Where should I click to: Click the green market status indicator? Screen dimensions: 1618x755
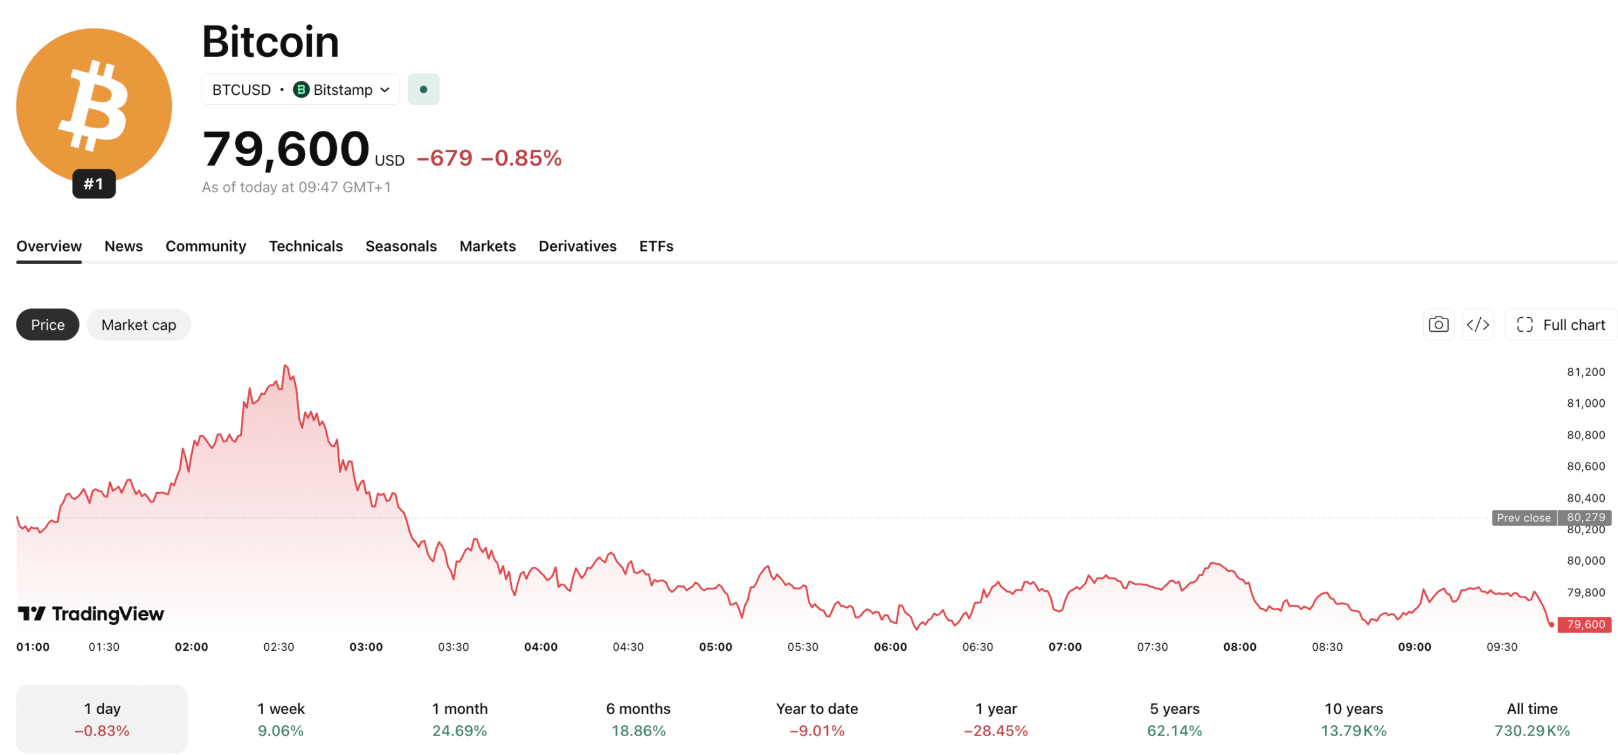(423, 89)
